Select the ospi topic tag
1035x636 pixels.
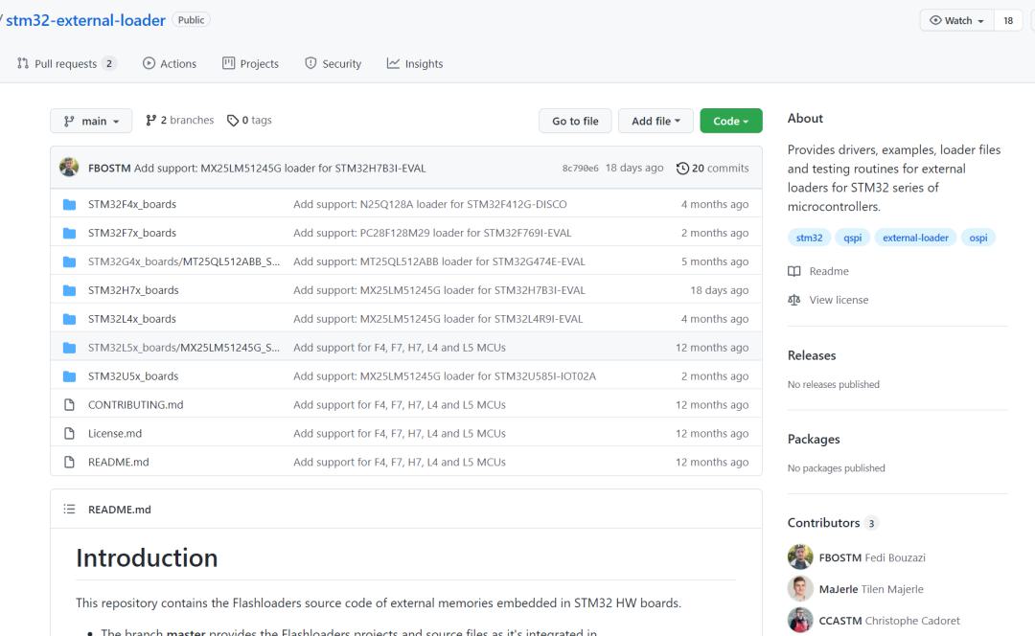pyautogui.click(x=978, y=238)
